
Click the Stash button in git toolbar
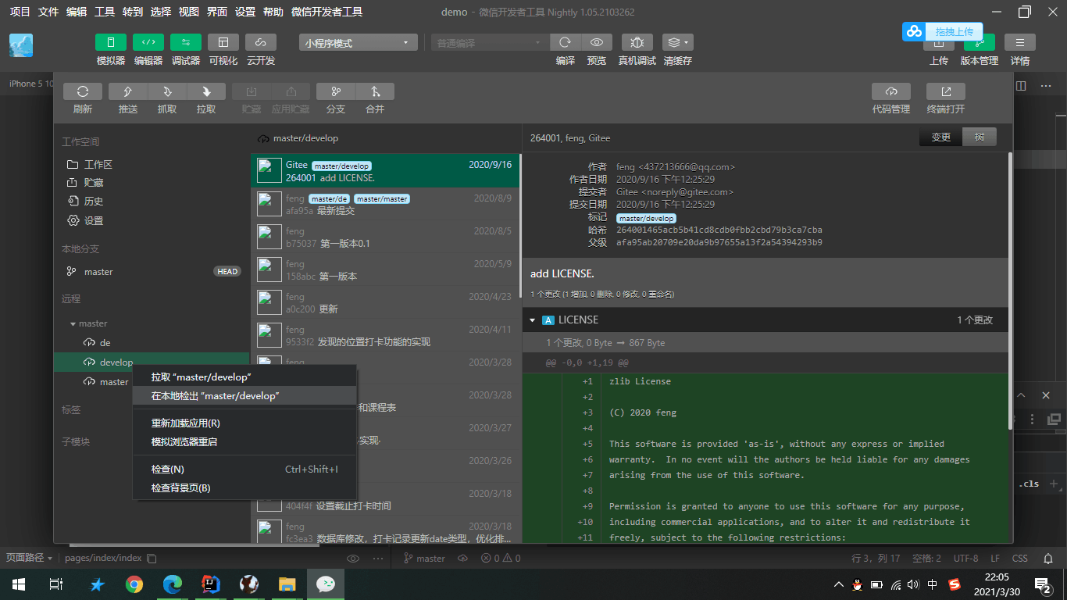click(252, 91)
